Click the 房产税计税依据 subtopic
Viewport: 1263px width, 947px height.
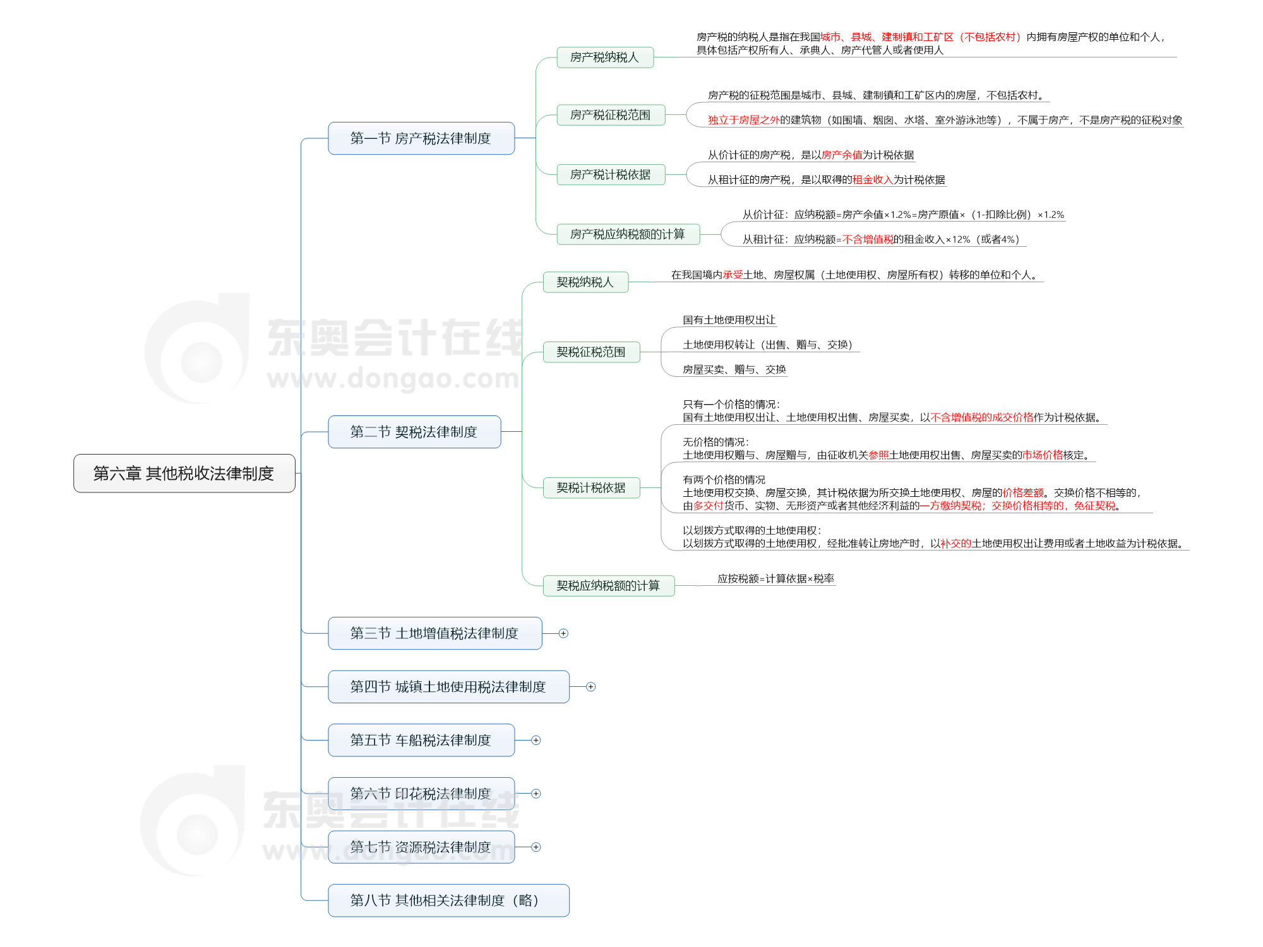[610, 175]
